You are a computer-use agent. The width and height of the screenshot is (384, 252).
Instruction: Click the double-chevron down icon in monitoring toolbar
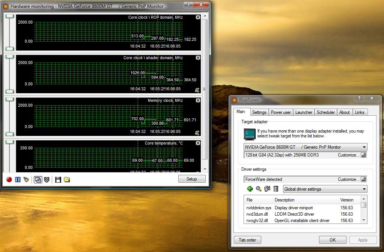click(x=47, y=180)
